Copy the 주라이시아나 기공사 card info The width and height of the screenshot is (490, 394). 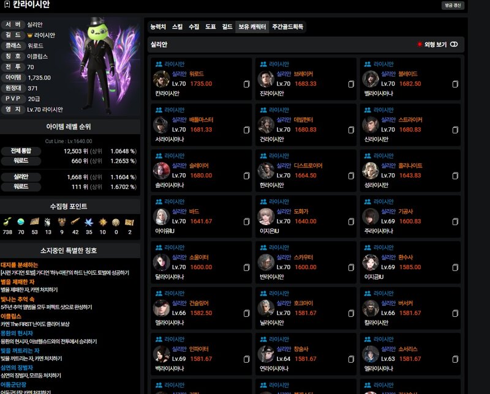[455, 221]
